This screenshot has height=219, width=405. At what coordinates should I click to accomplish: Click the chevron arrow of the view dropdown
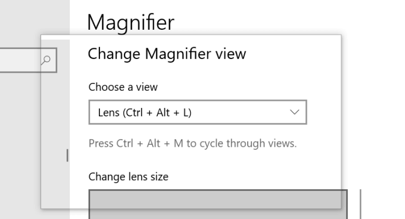click(294, 112)
